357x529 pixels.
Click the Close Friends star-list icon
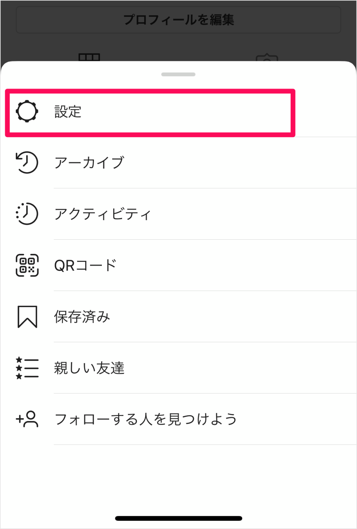tap(27, 368)
